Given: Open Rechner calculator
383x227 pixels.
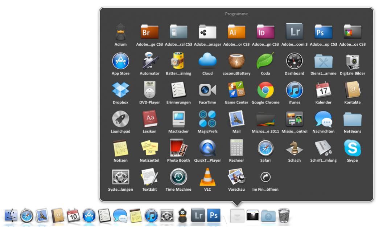Looking at the screenshot, I should point(236,148).
